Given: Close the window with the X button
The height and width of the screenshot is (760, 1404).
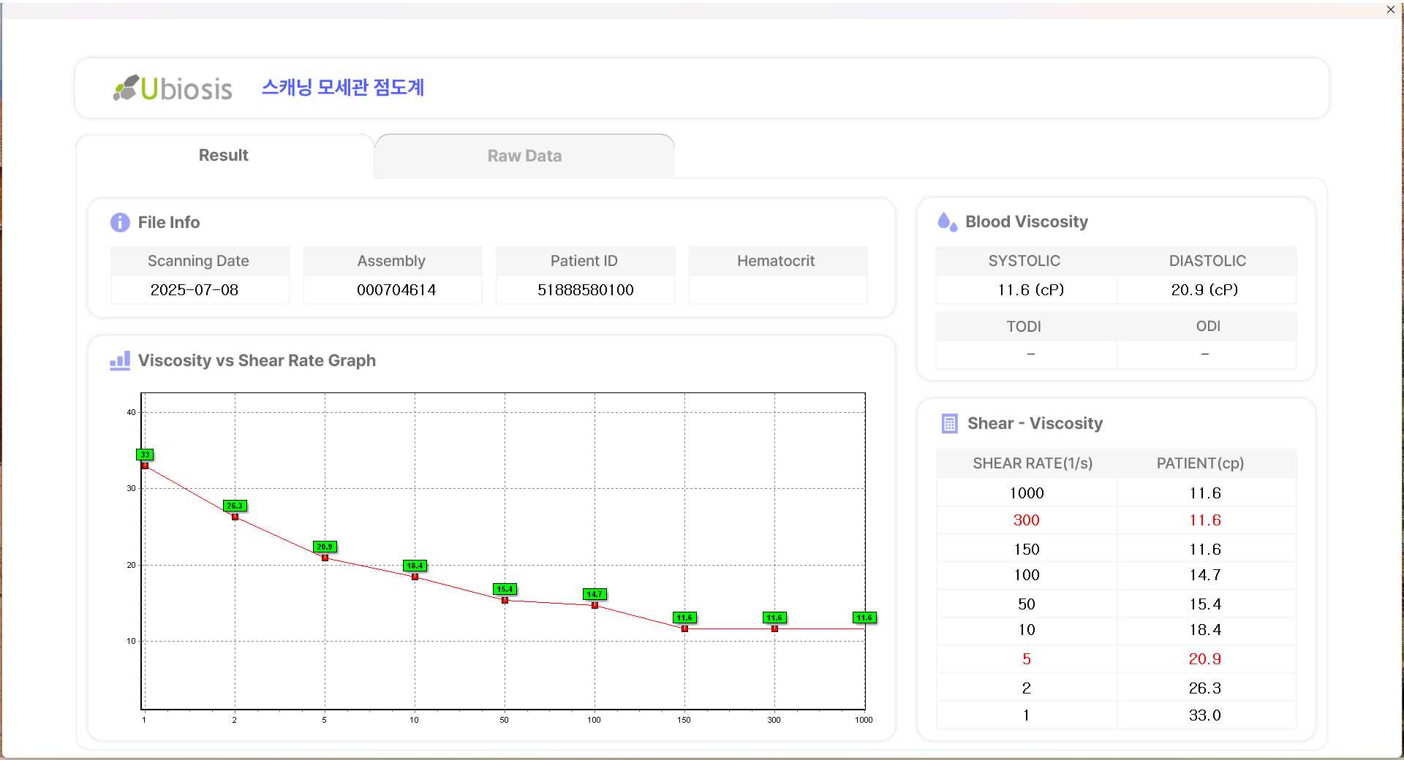Looking at the screenshot, I should pos(1390,9).
